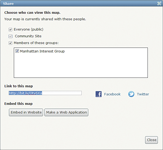Click the Facebook logo icon
163x150 pixels.
(99, 94)
